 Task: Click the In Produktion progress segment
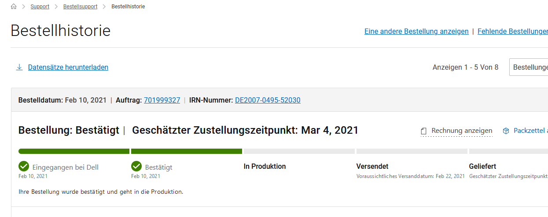coord(299,151)
